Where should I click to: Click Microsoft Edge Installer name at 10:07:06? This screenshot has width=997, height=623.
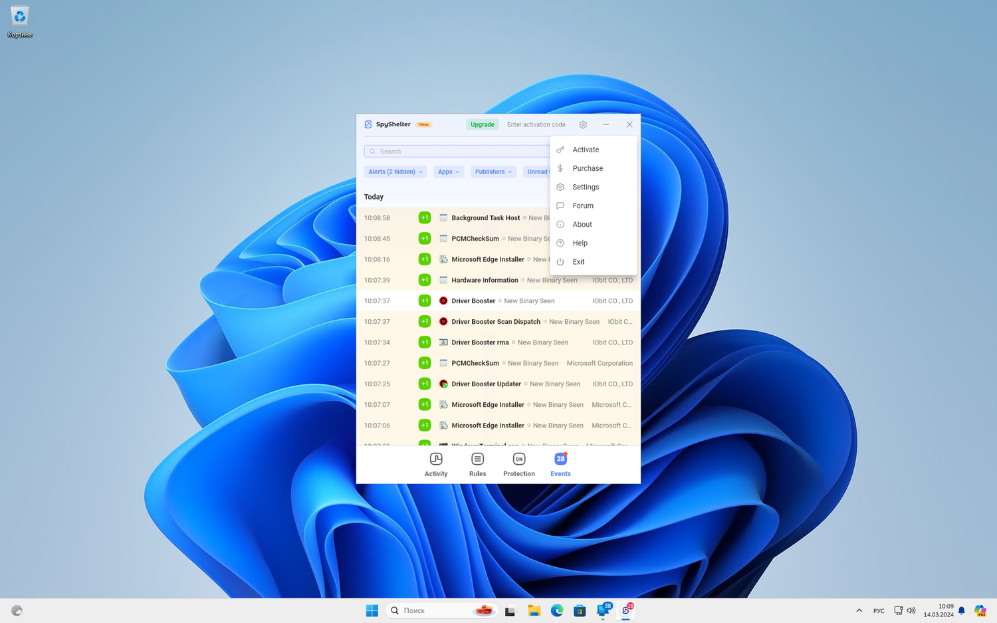point(488,426)
